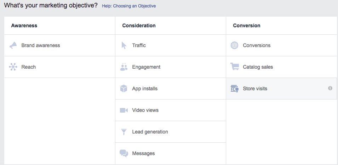Image resolution: width=338 pixels, height=165 pixels.
Task: Choose the Traffic objective label
Action: (139, 45)
